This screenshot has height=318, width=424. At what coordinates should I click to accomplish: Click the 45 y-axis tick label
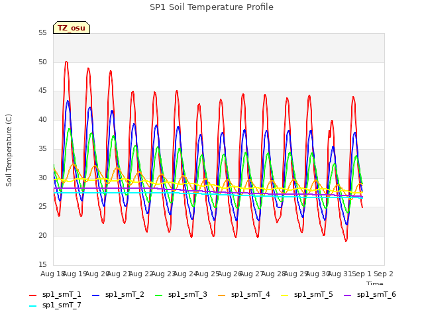(x=42, y=91)
